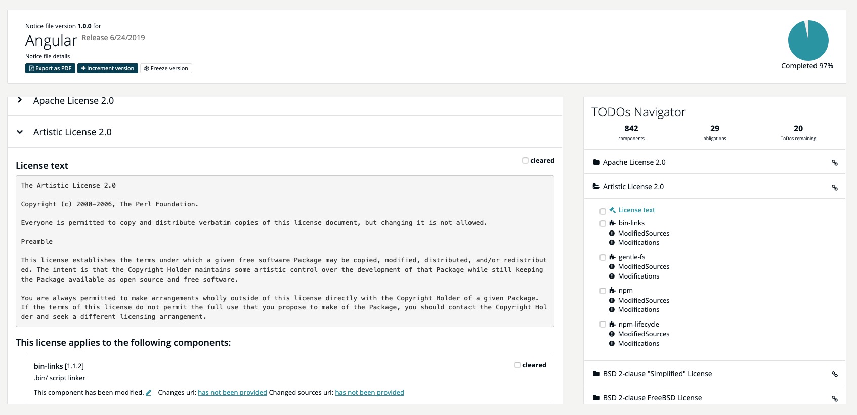Click Modifications under npm-lifecycle
Viewport: 857px width, 415px height.
tap(638, 344)
